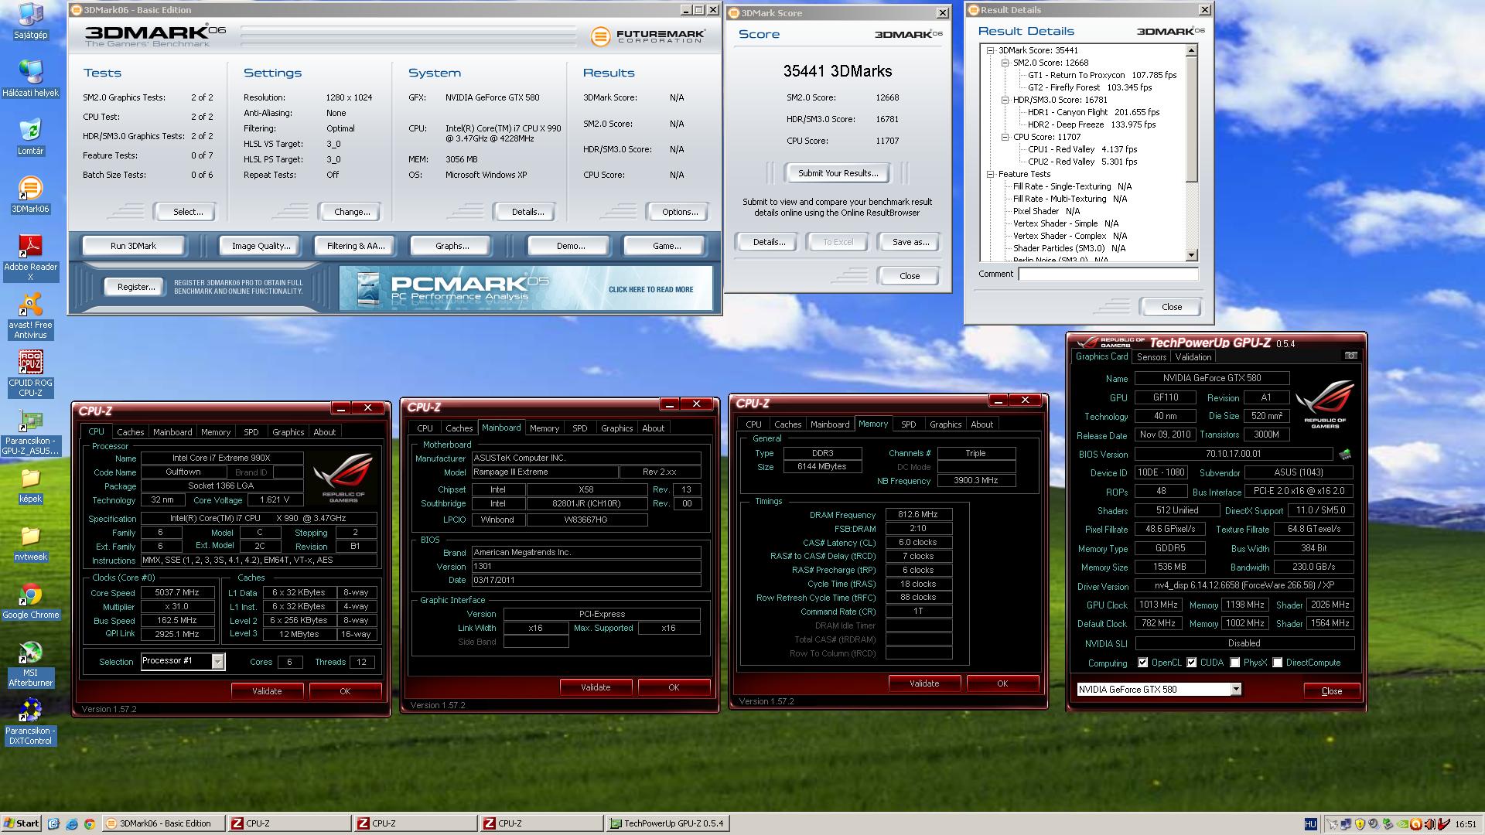This screenshot has width=1485, height=835.
Task: Open the NVIDIA GeForce GTX 580 dropdown
Action: [1235, 690]
